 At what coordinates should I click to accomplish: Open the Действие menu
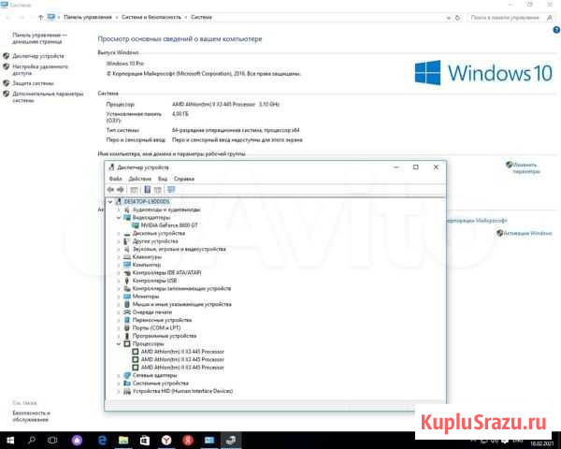(139, 178)
